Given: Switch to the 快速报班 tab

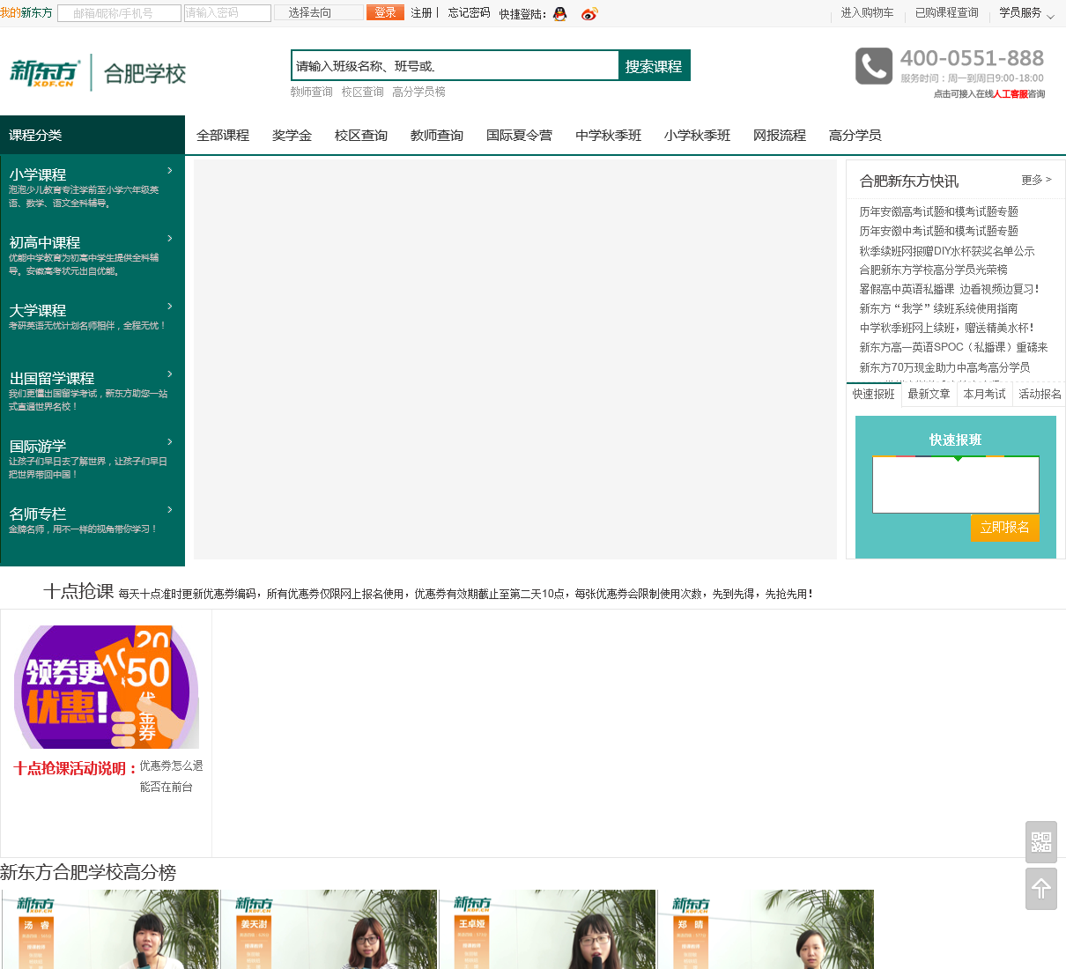Looking at the screenshot, I should [874, 394].
